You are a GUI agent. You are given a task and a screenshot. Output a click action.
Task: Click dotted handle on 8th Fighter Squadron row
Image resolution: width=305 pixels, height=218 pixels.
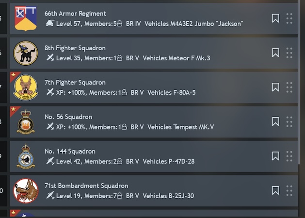289,53
